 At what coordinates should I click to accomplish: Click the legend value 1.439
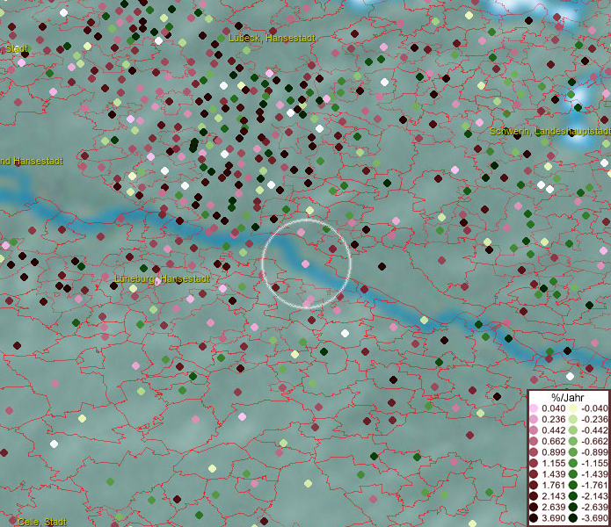pos(553,474)
